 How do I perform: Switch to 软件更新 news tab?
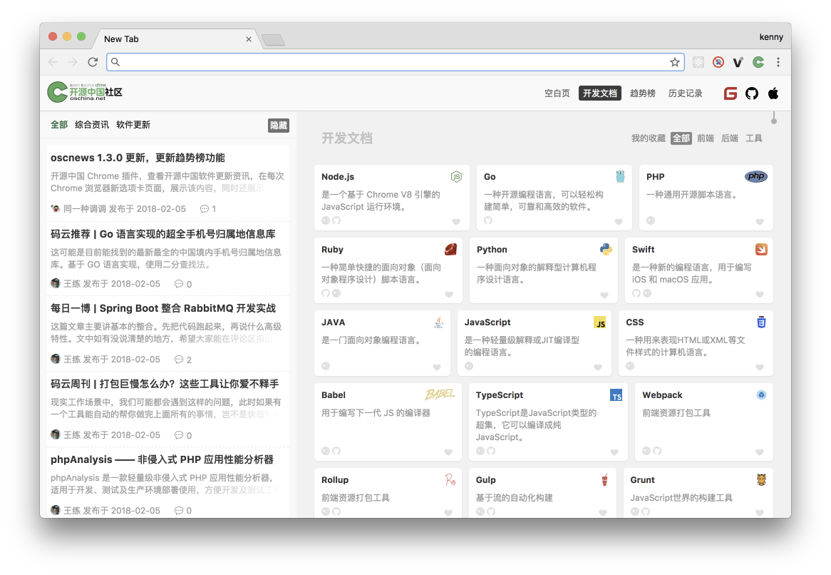(133, 125)
